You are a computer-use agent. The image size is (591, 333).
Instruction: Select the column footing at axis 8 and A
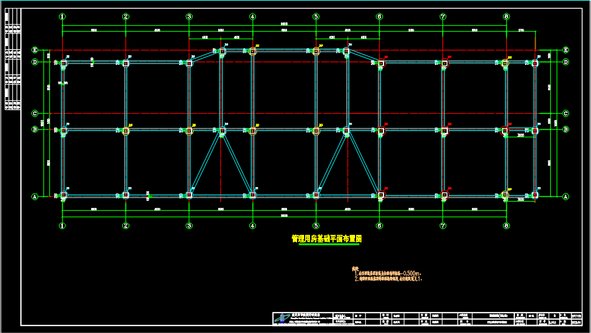click(505, 195)
